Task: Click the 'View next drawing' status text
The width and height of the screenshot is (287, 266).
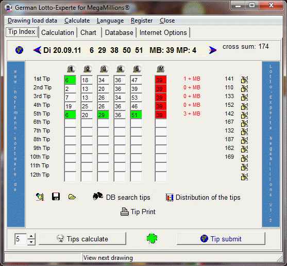Action: pos(108,258)
